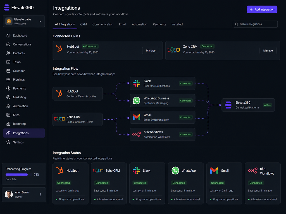The height and width of the screenshot is (214, 286).
Task: Click the Search integrations field
Action: (x=255, y=24)
